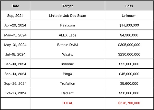Select the May-15, 2024 date cell
The image size is (154, 110).
(x=15, y=35)
